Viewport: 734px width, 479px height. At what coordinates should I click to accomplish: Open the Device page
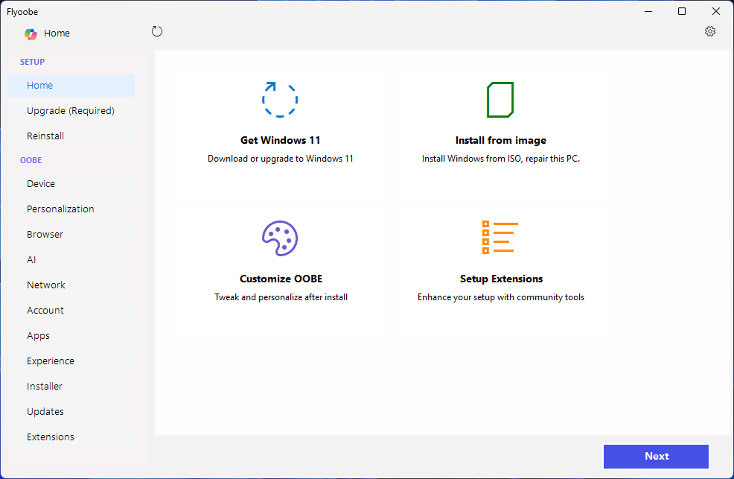[x=71, y=183]
